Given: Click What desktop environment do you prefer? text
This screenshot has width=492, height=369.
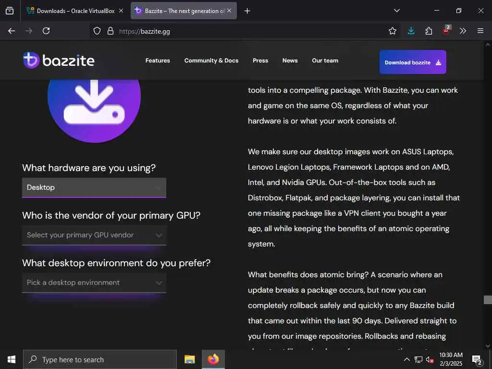Looking at the screenshot, I should (116, 263).
